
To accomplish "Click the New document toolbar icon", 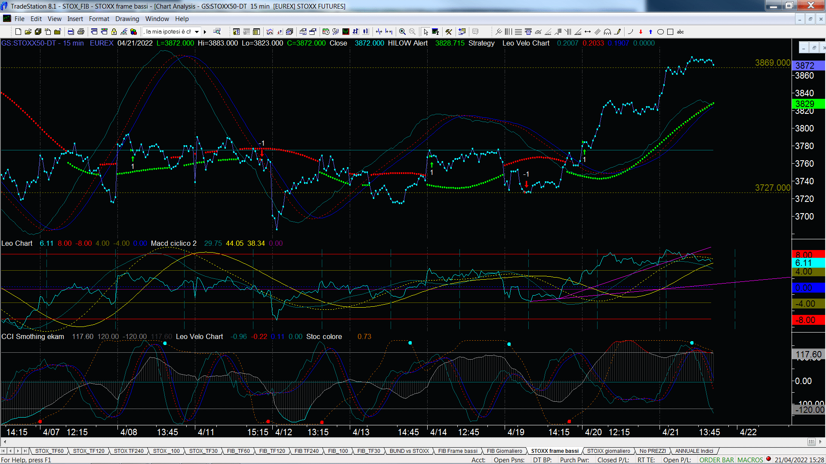I will tap(18, 32).
